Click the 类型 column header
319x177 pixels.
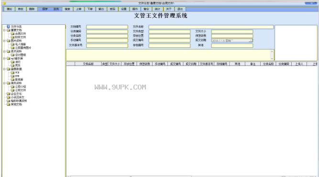coord(105,64)
